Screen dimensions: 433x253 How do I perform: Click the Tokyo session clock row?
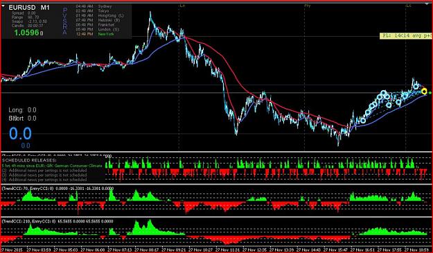[x=92, y=11]
